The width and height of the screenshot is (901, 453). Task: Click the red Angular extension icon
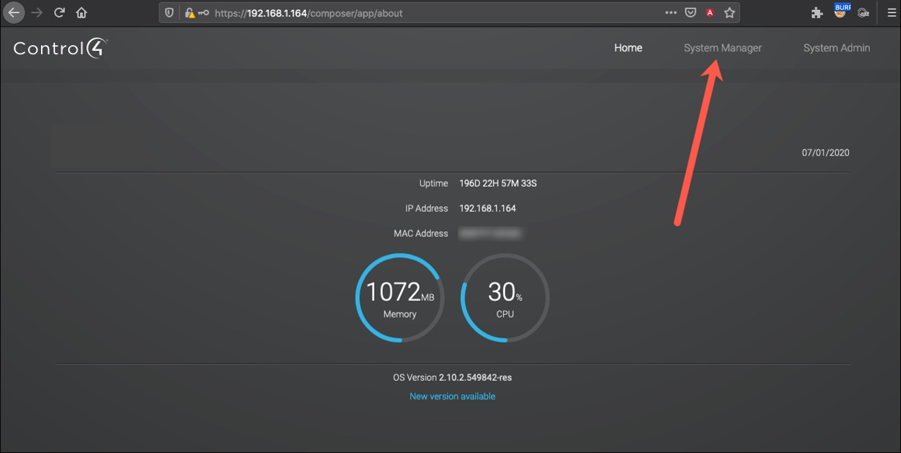710,13
